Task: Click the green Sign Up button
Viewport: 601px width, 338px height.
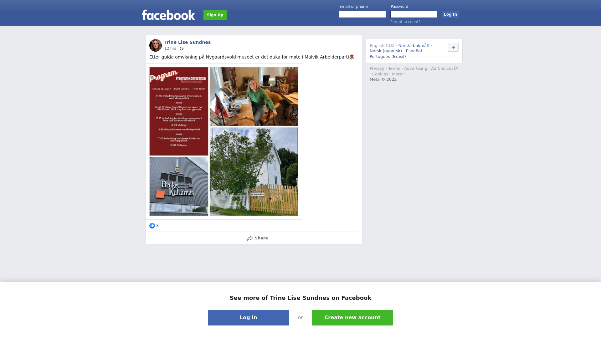Action: [215, 15]
